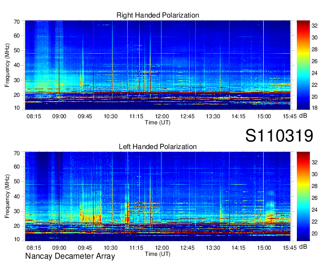Screen dimensions: 323x262
Task: Click "Time (UT)" label under Right Handed plot
Action: [158, 122]
